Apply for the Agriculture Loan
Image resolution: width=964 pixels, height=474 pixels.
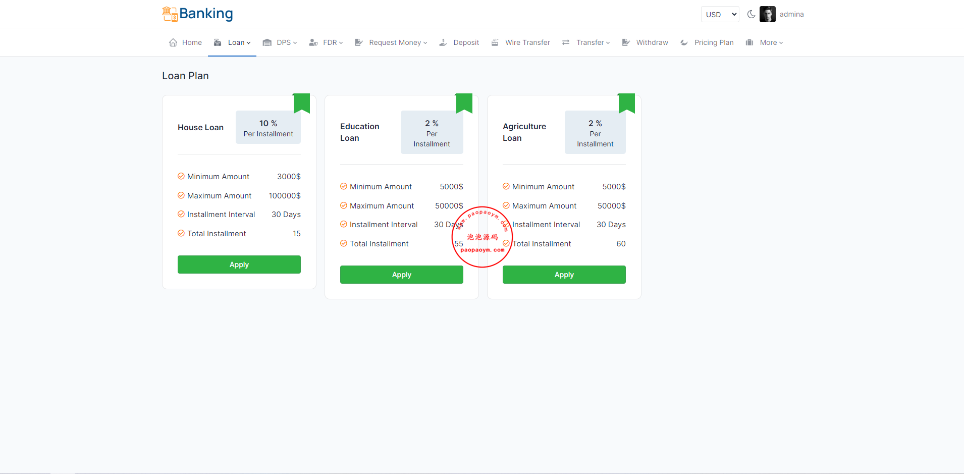[564, 275]
